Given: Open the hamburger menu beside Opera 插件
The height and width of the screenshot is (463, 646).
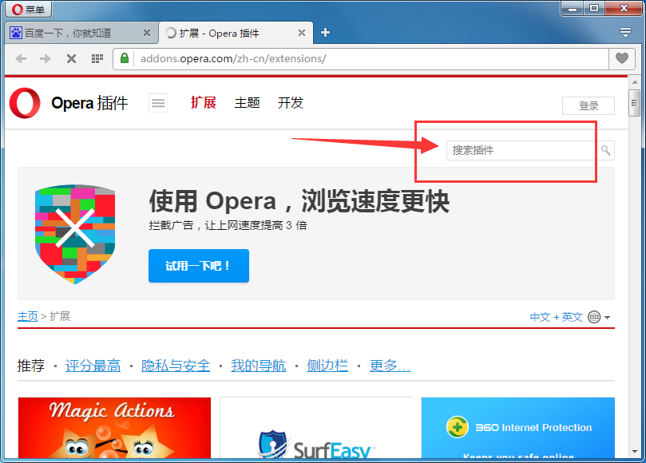Looking at the screenshot, I should coord(158,103).
